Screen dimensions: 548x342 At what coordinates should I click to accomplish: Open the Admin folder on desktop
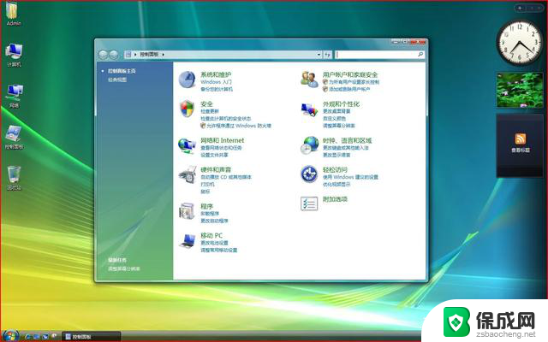[x=13, y=14]
